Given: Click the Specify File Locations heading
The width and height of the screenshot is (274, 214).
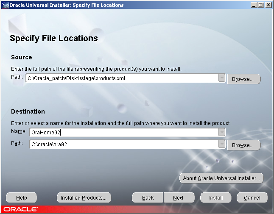Looking at the screenshot, I should [x=53, y=38].
